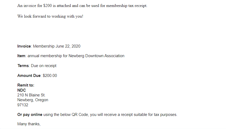Click the "Remit to:" heading
The image size is (226, 129).
tap(26, 85)
